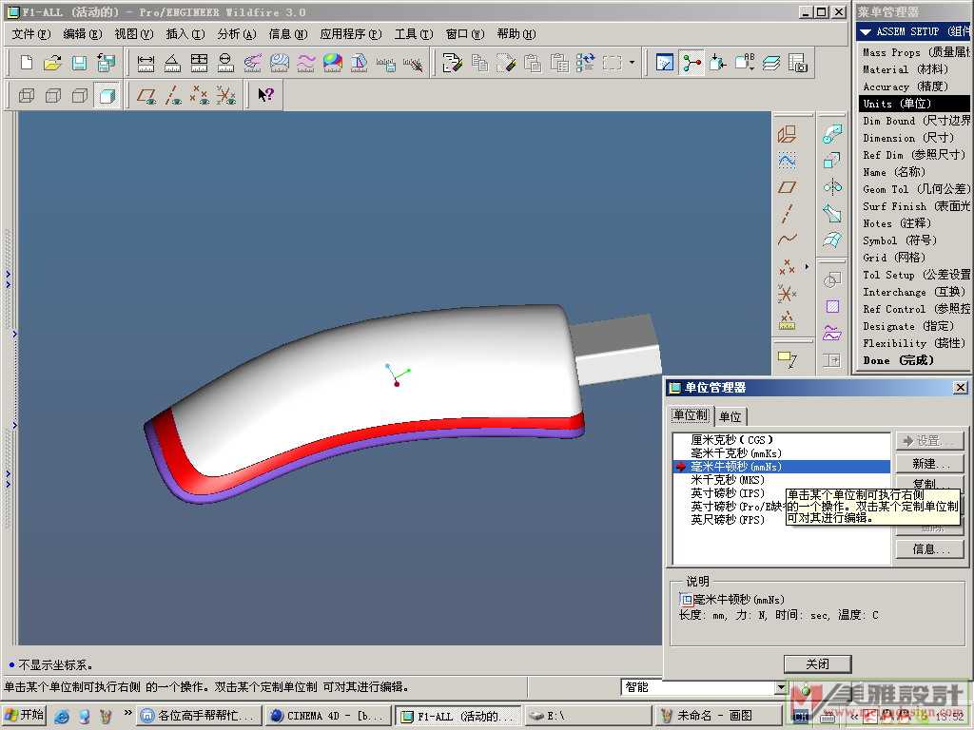Switch display to Wireframe mode

(x=27, y=95)
